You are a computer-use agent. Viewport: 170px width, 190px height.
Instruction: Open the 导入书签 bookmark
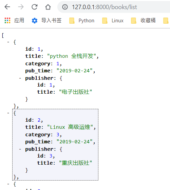(x=51, y=20)
